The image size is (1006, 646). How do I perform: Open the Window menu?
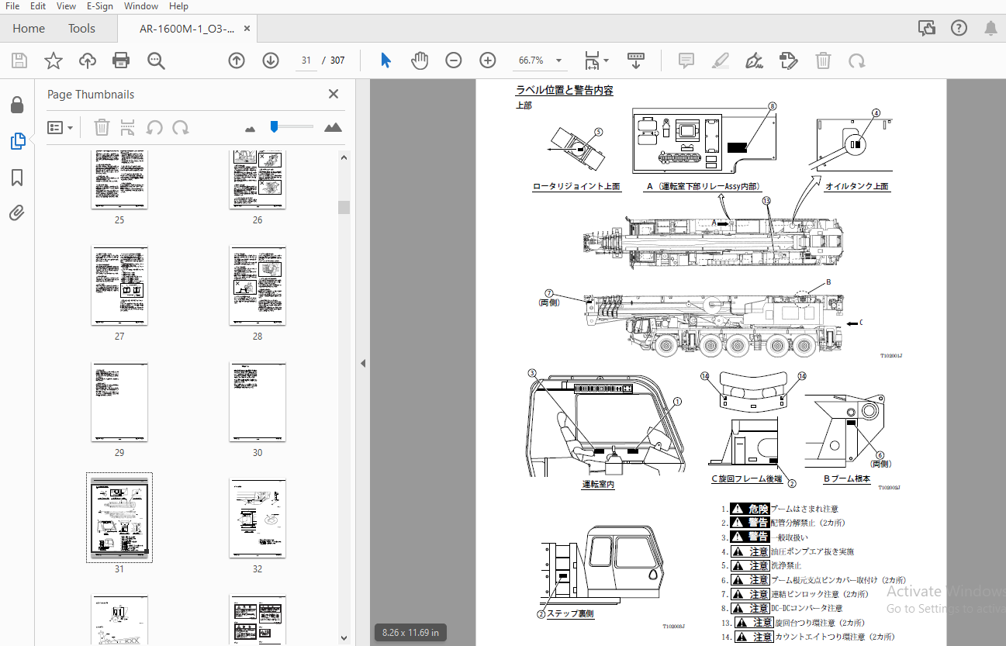point(141,6)
